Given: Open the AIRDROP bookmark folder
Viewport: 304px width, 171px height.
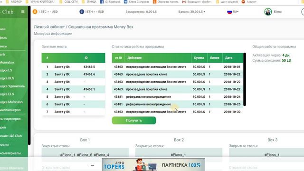Looking at the screenshot, I should (14, 2).
